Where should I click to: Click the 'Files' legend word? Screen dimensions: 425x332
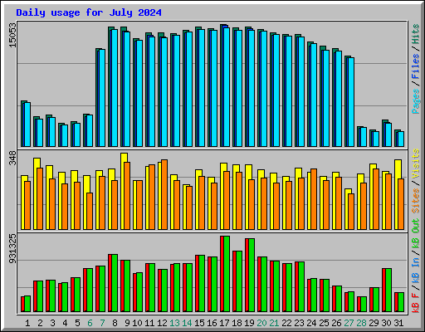[x=416, y=66]
